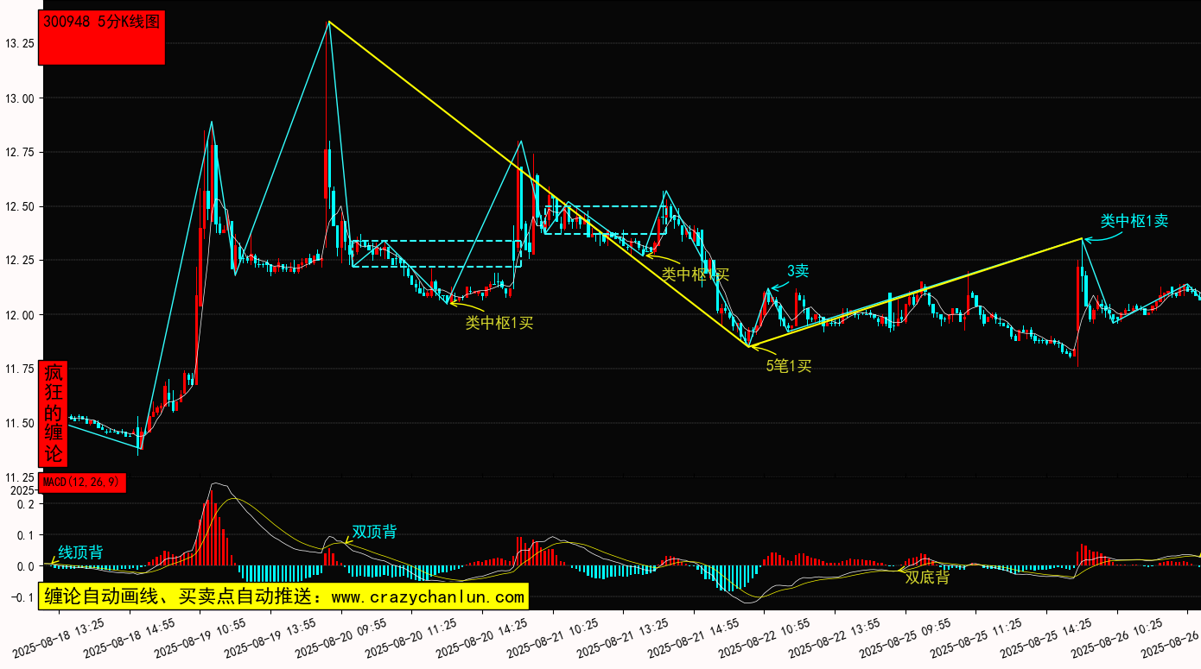The height and width of the screenshot is (669, 1201).
Task: Click the 11.75 price axis label
Action: pos(20,369)
